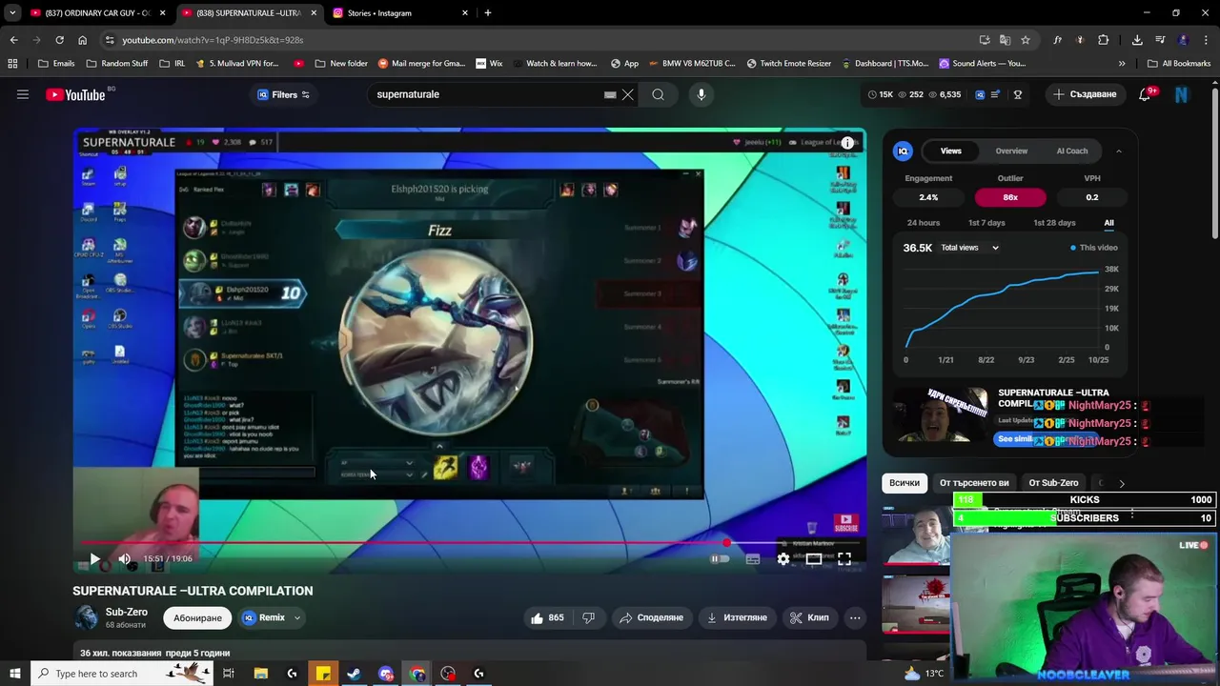
Task: Play the video
Action: [x=94, y=558]
